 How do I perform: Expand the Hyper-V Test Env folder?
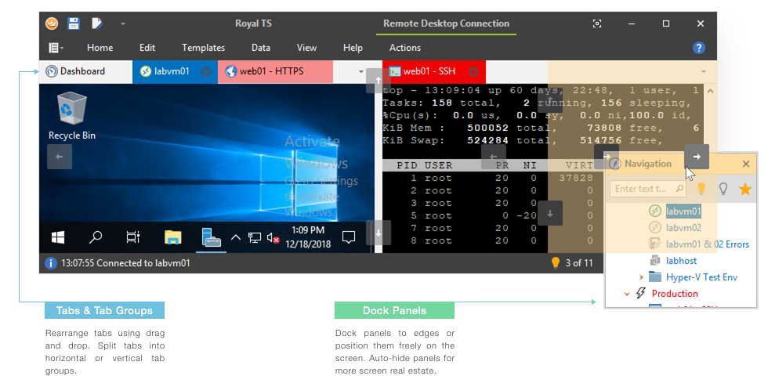click(641, 277)
